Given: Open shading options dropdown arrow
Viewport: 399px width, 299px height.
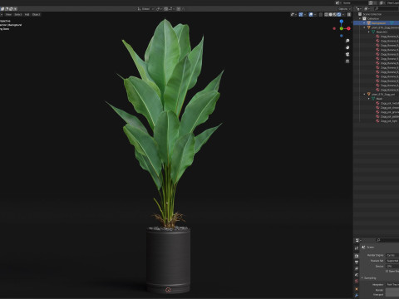Looking at the screenshot, I should point(343,14).
